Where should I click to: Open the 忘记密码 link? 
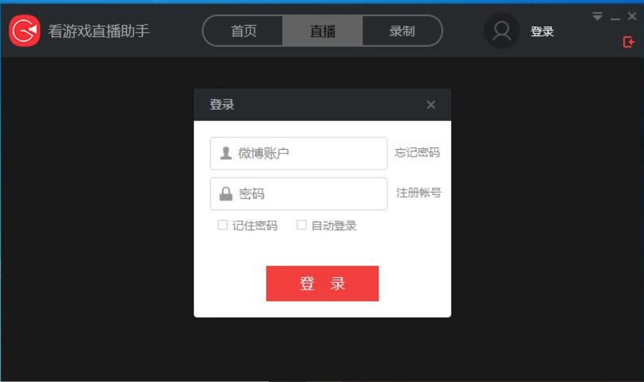click(x=418, y=153)
